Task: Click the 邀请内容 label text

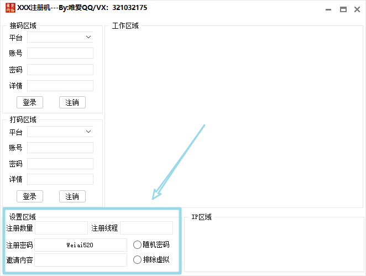Action: (19, 260)
